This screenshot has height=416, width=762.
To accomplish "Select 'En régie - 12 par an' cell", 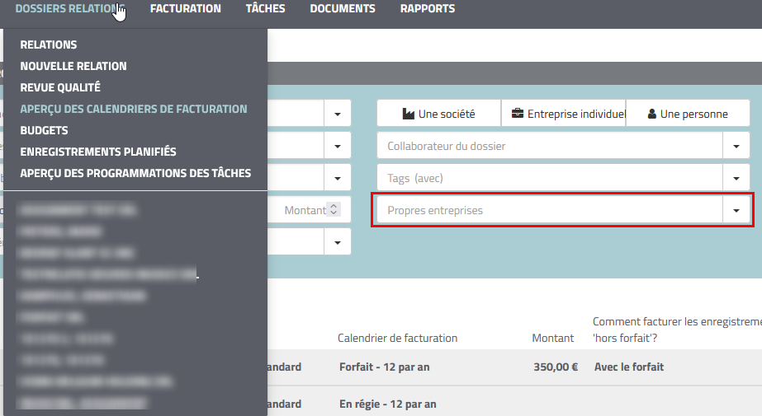I will pos(388,404).
